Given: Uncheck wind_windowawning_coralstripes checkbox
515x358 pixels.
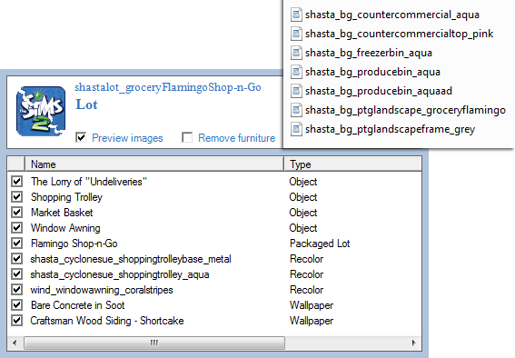Looking at the screenshot, I should click(x=16, y=289).
